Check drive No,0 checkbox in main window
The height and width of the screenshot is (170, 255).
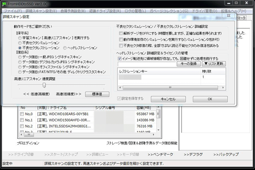(22, 114)
